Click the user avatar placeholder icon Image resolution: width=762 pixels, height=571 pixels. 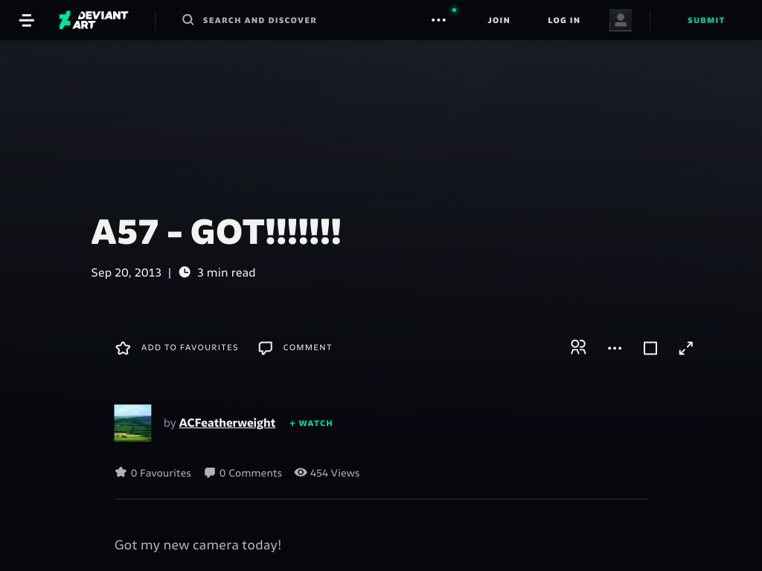621,20
